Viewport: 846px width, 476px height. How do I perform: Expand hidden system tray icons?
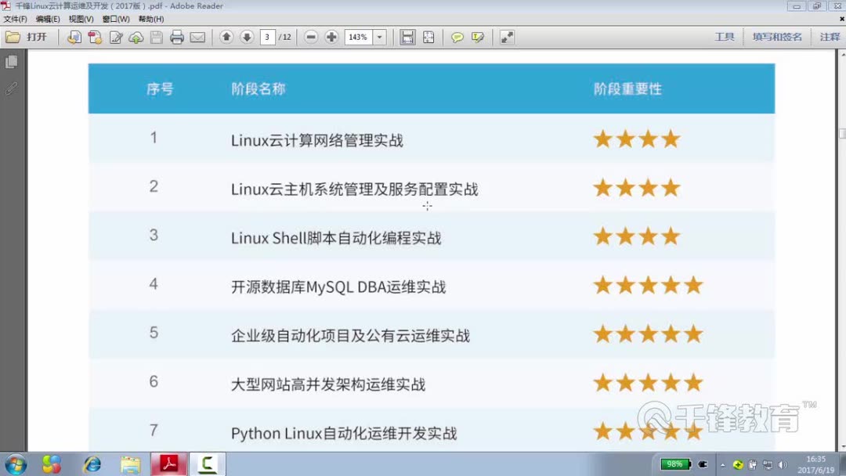pyautogui.click(x=722, y=463)
